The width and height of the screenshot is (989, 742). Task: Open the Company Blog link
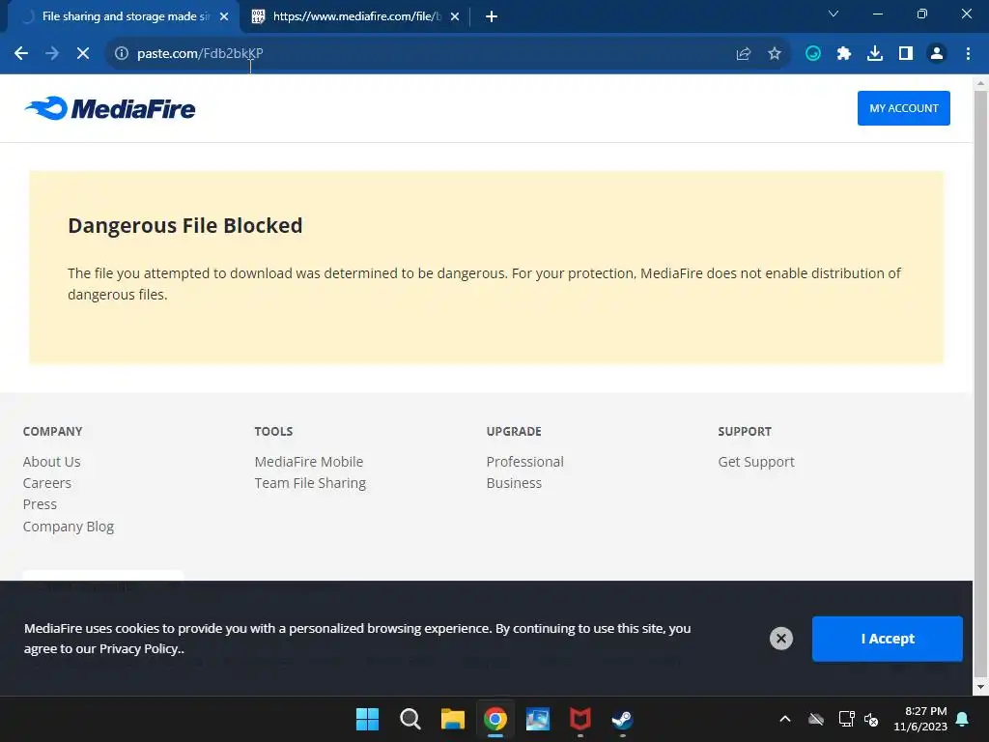click(x=69, y=527)
